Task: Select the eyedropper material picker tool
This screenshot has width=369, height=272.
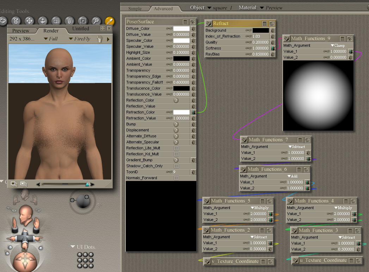Action: tap(110, 21)
